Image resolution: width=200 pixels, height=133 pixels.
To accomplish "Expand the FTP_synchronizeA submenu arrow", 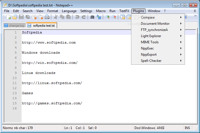I will click(x=181, y=30).
